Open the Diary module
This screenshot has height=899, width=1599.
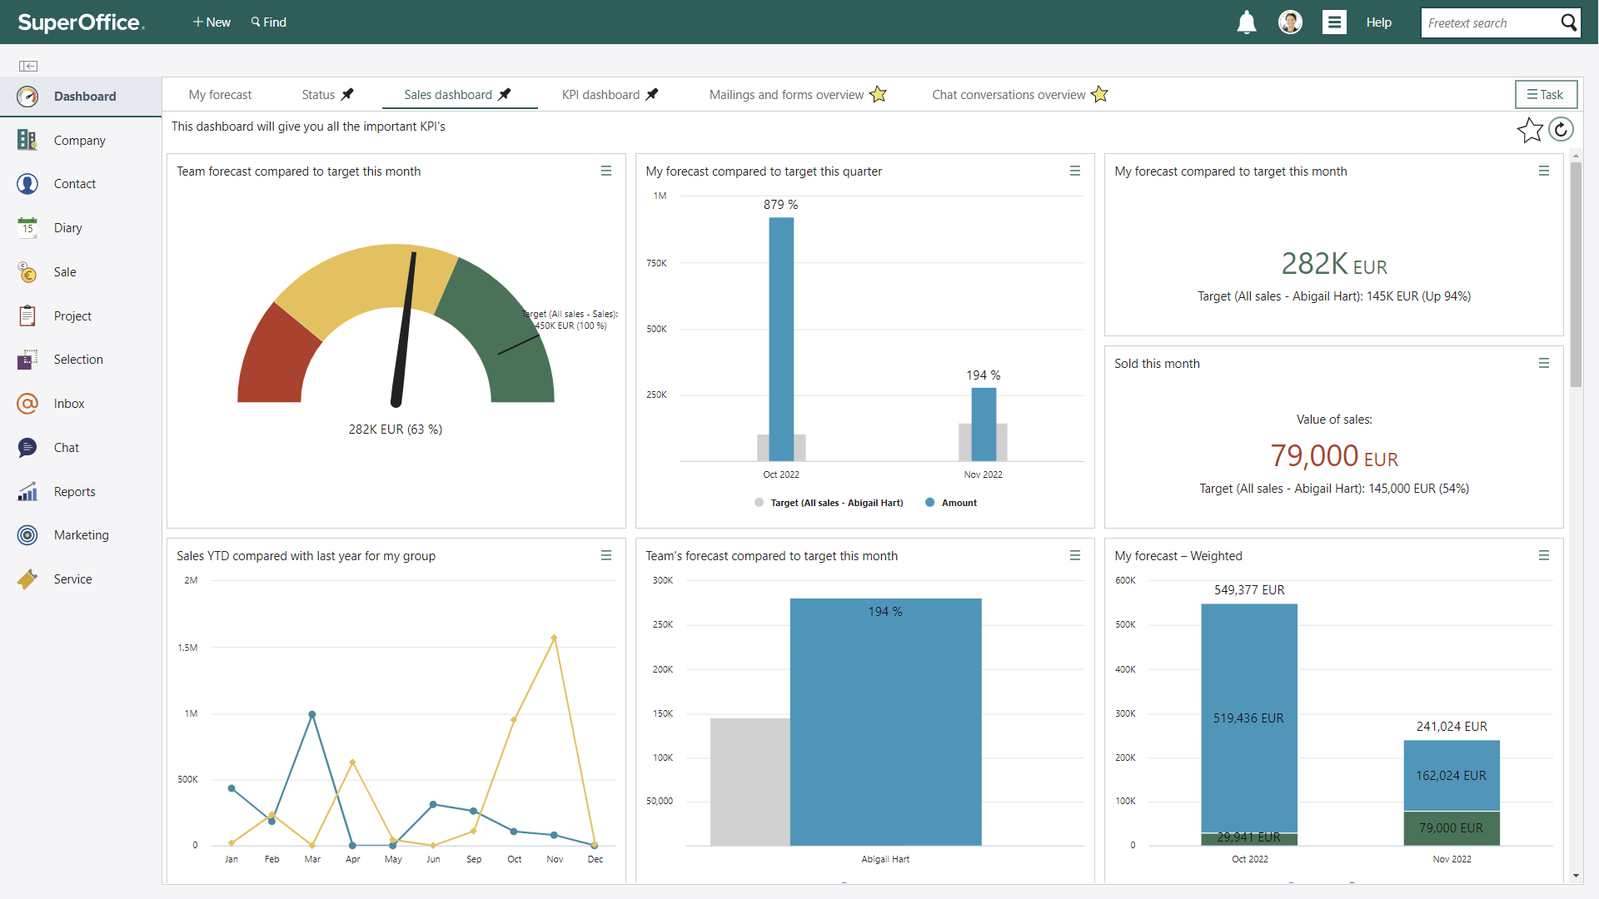point(68,227)
